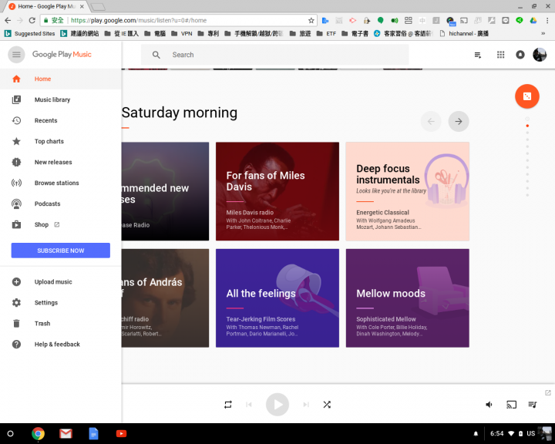Click the Podcasts icon
The image size is (555, 444).
click(x=16, y=204)
